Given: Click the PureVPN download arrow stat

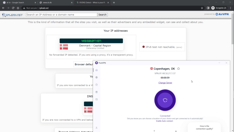Looking at the screenshot, I should pyautogui.click(x=176, y=131).
